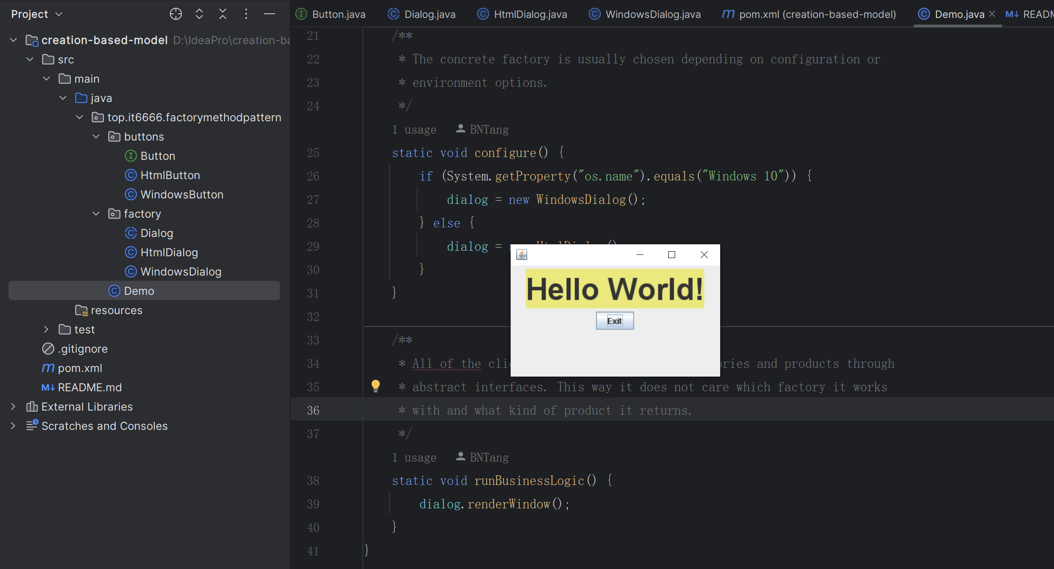Click the yellow light bulb intention icon
This screenshot has width=1054, height=569.
376,386
